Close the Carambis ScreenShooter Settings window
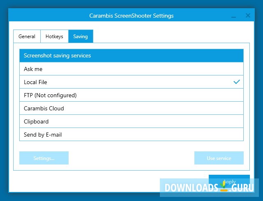Screen dimensions: 263x201 248,16
